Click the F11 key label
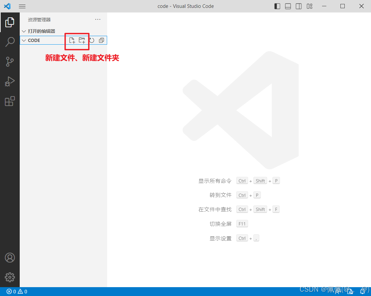The height and width of the screenshot is (296, 371). (x=242, y=224)
